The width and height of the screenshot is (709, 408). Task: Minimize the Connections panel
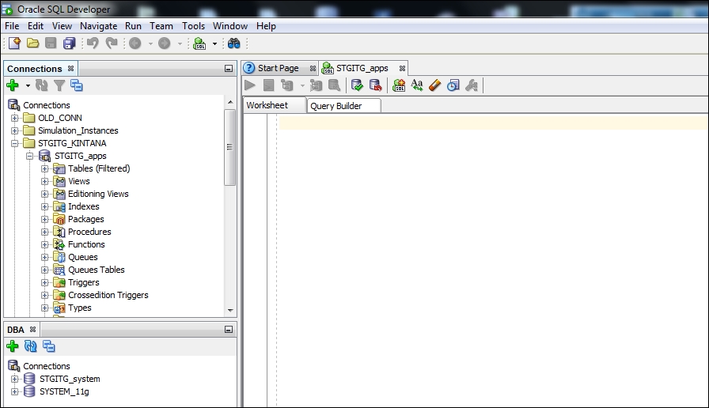pos(229,69)
